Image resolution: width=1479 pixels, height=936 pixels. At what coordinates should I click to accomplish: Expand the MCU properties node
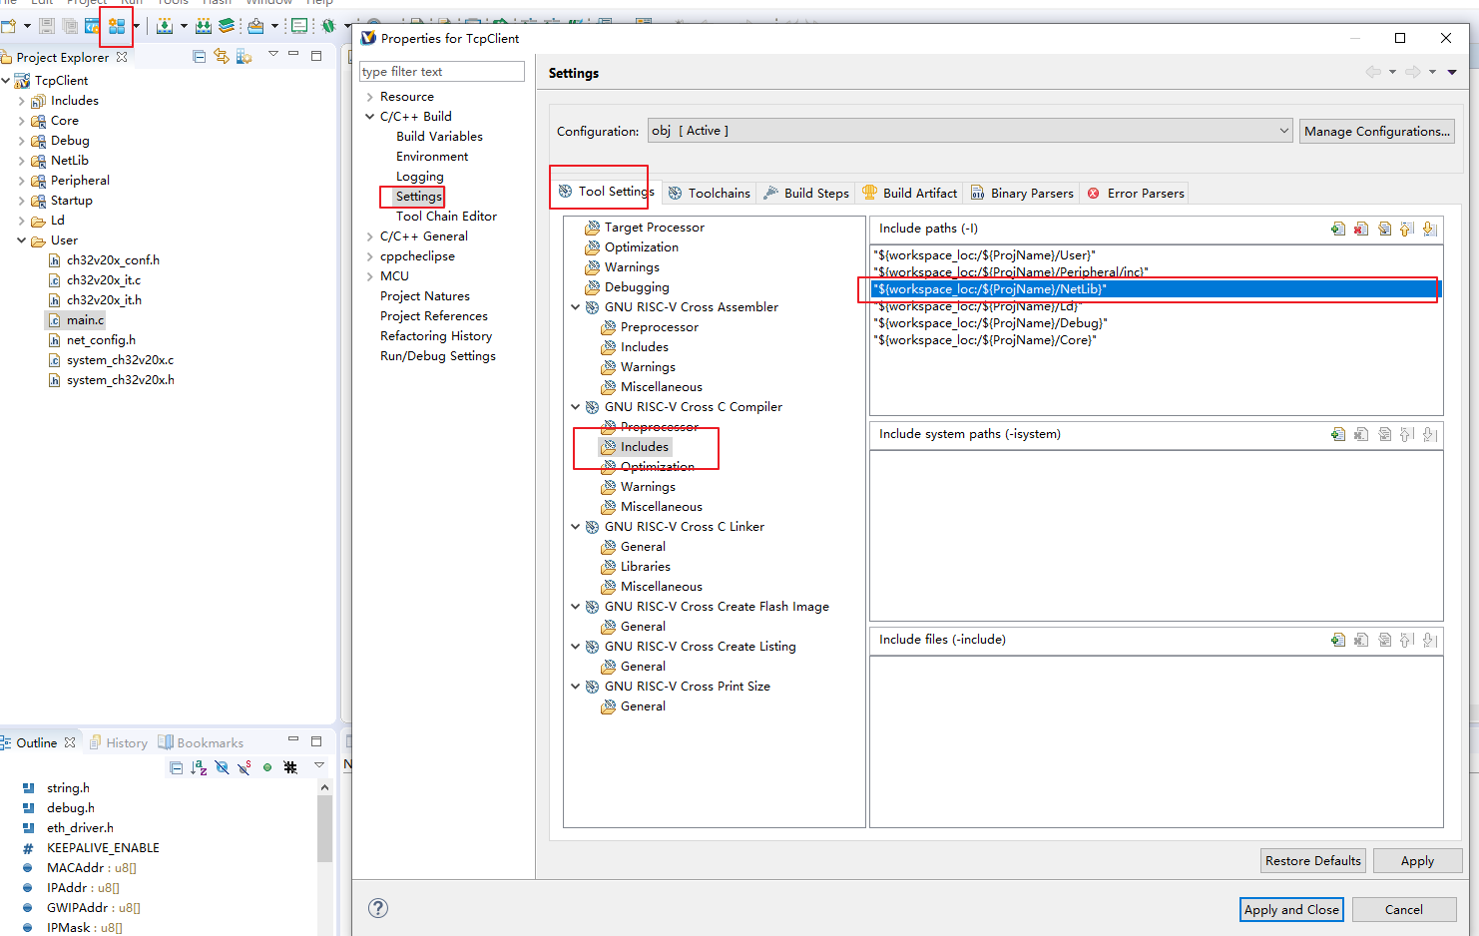pos(370,276)
